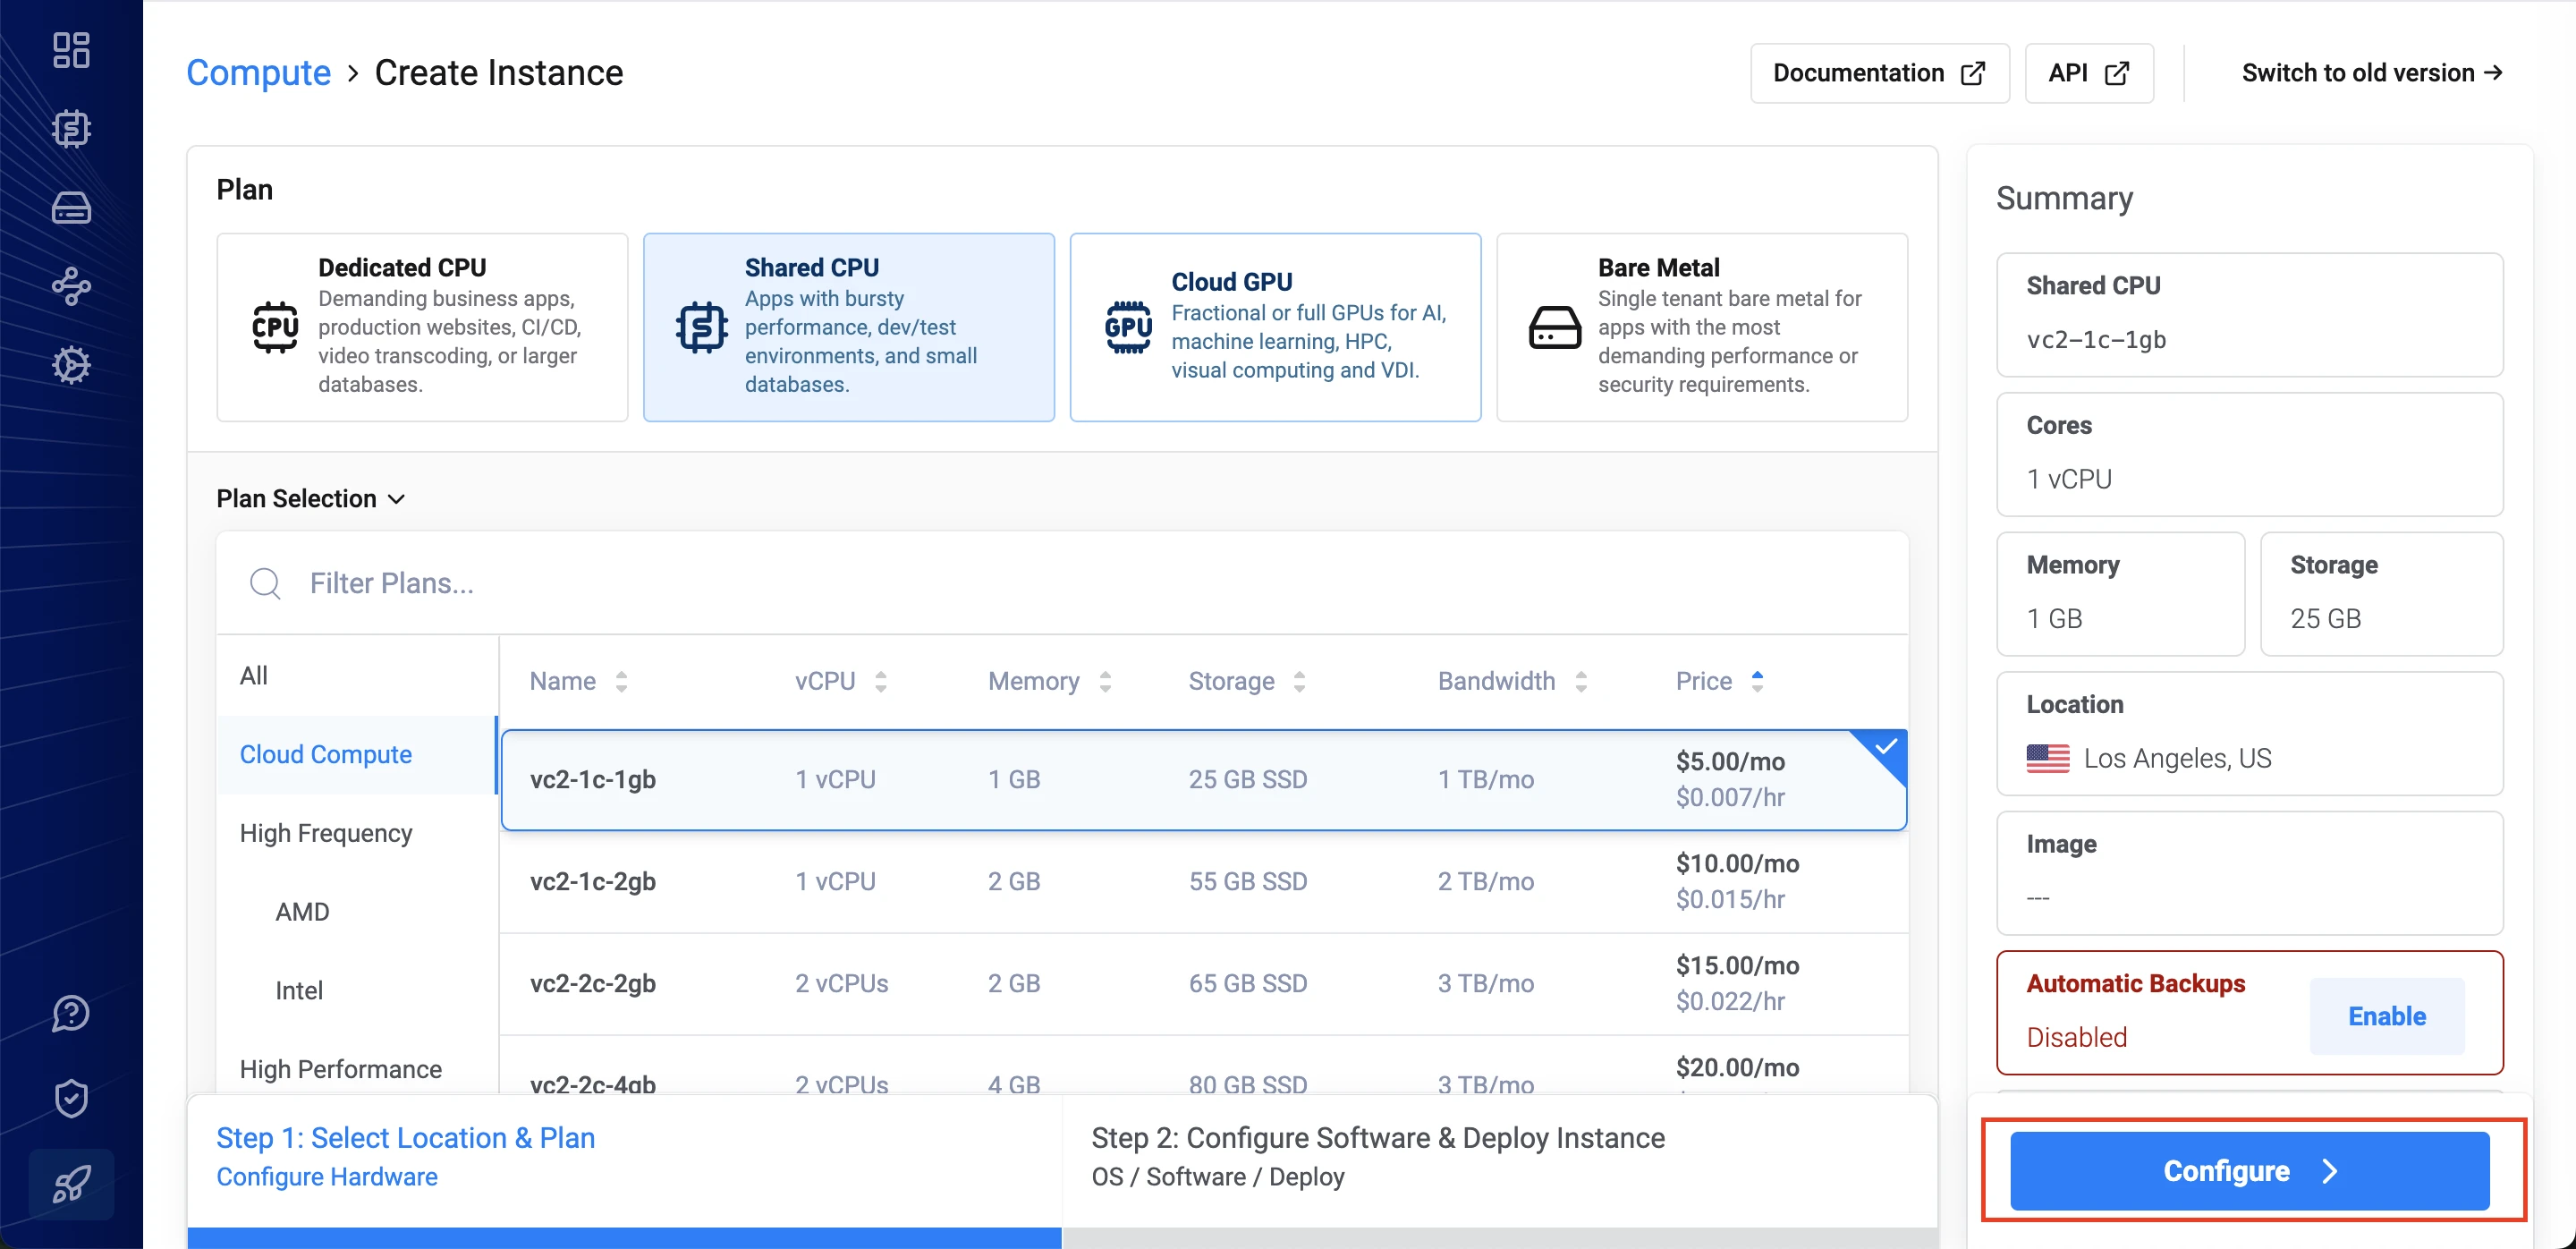2576x1249 pixels.
Task: Sort plans by Bandwidth column
Action: pyautogui.click(x=1513, y=681)
